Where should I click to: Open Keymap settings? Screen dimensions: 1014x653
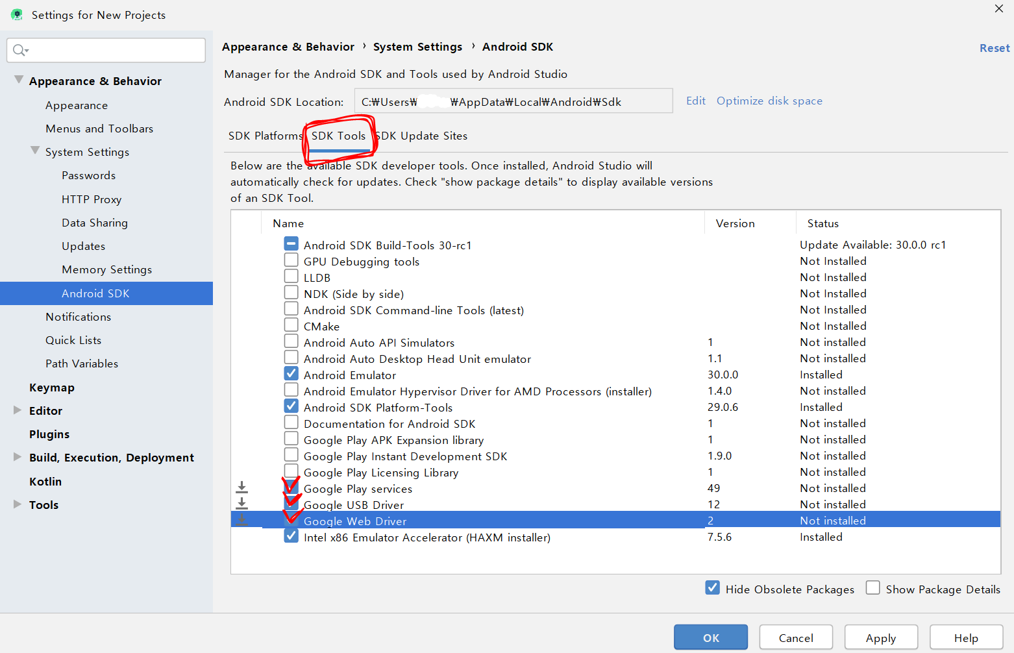coord(52,388)
